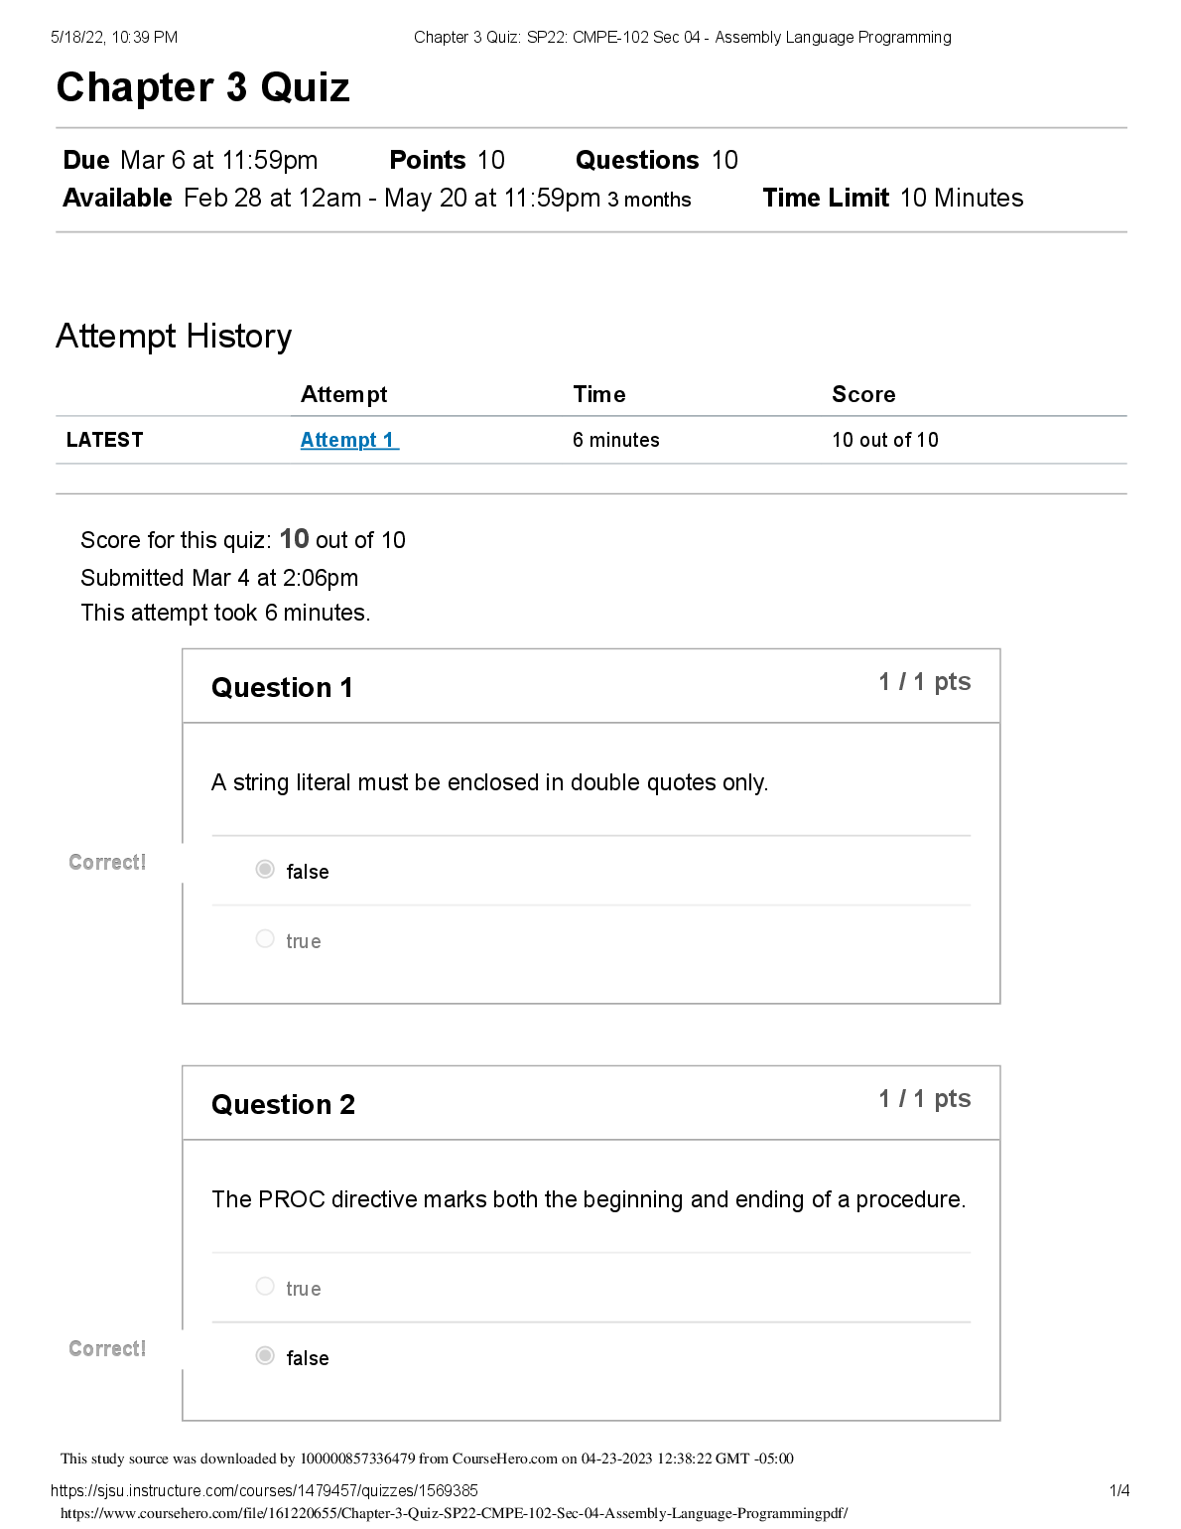Viewport: 1181px width, 1529px height.
Task: Select true for Question 1
Action: coord(265,939)
